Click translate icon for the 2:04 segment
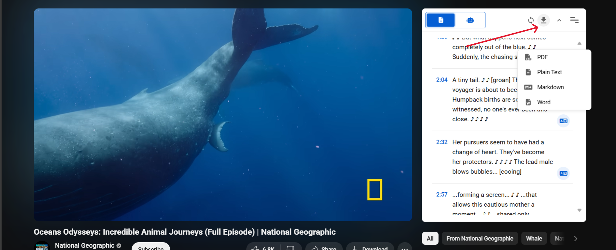 point(563,121)
